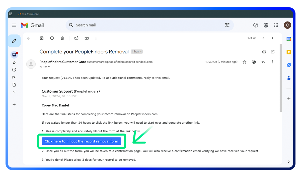Open the Google apps grid menu
301x177 pixels.
coord(276,25)
